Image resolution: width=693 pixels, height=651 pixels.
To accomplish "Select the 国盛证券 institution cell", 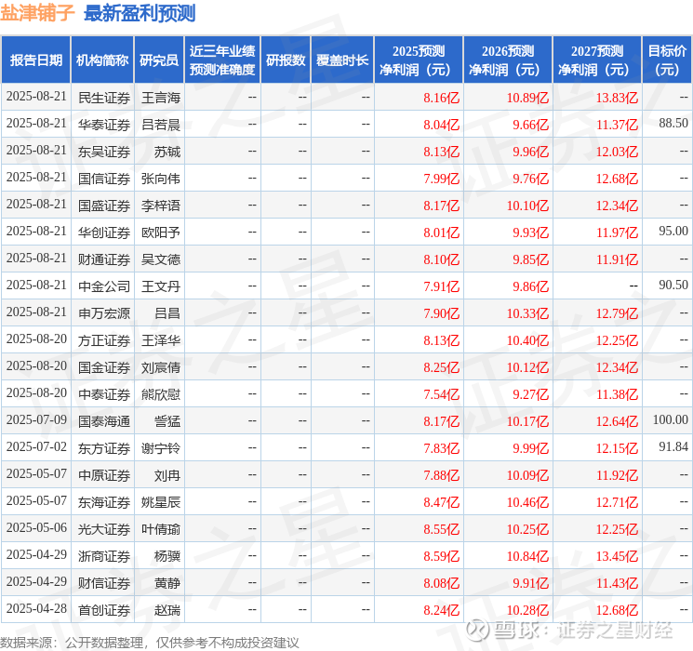I will click(x=104, y=206).
